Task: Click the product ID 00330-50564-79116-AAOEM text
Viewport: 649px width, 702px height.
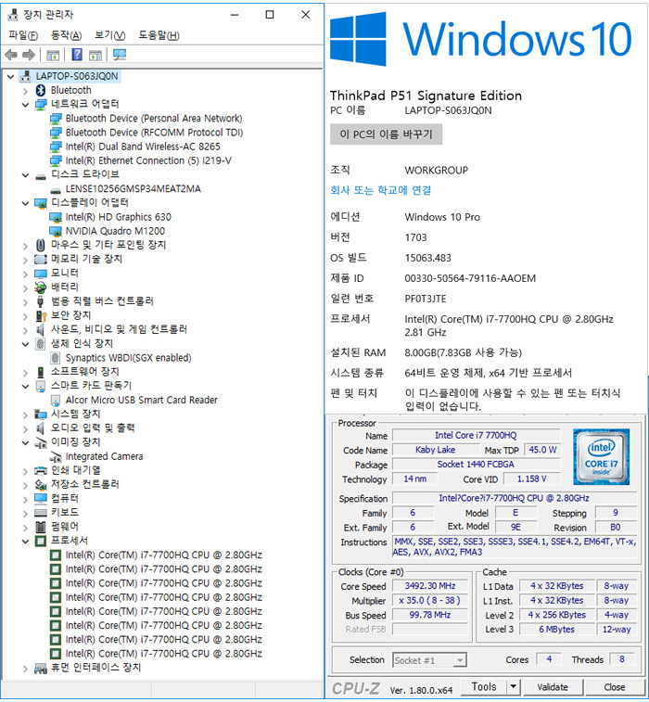Action: coord(470,278)
